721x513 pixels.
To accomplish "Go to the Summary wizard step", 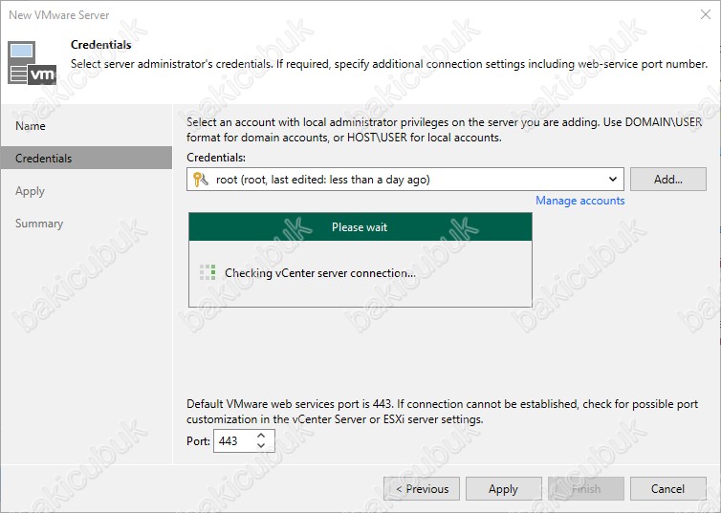I will coord(39,224).
